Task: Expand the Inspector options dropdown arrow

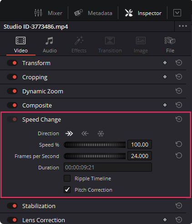Action: [177, 13]
